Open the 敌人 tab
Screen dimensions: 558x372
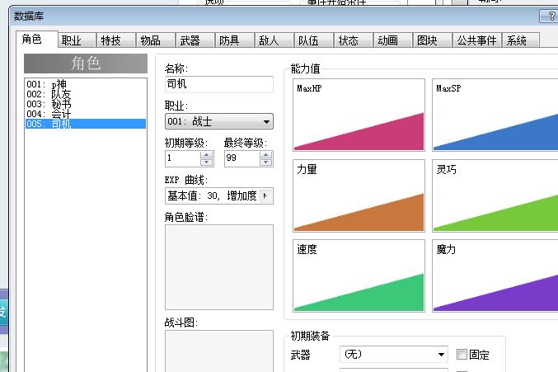(x=274, y=40)
